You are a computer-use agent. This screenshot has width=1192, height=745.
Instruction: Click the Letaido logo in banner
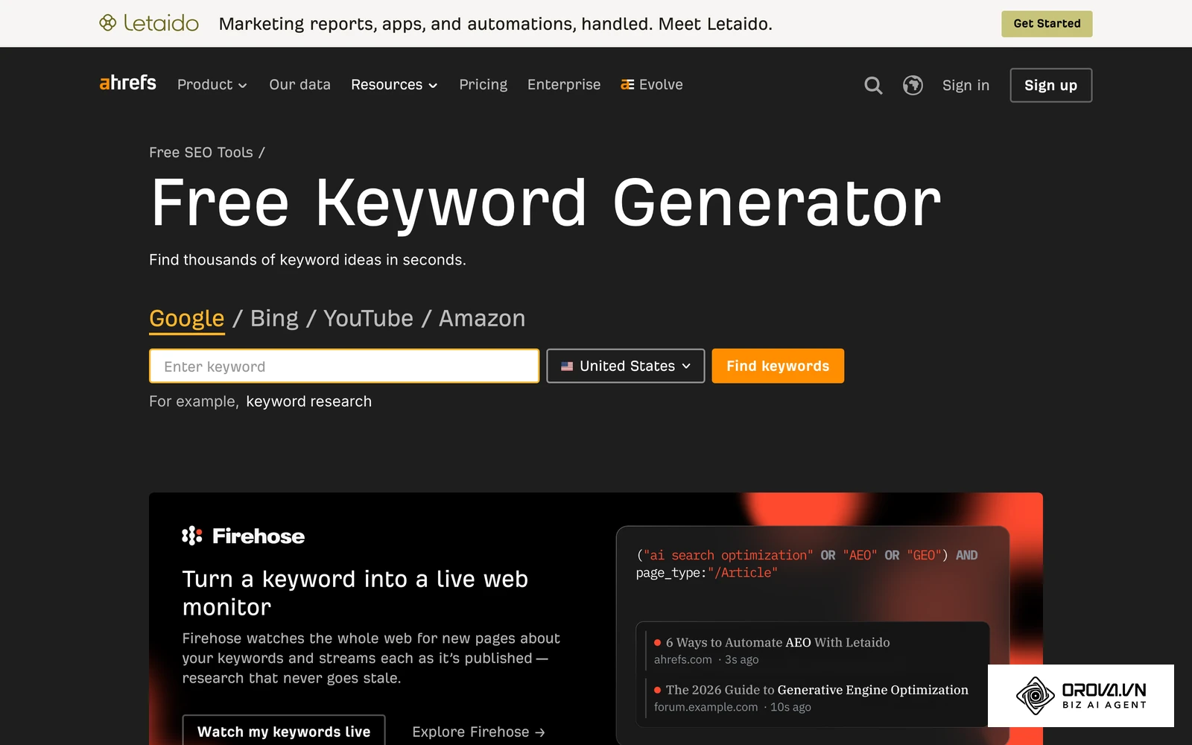(149, 23)
